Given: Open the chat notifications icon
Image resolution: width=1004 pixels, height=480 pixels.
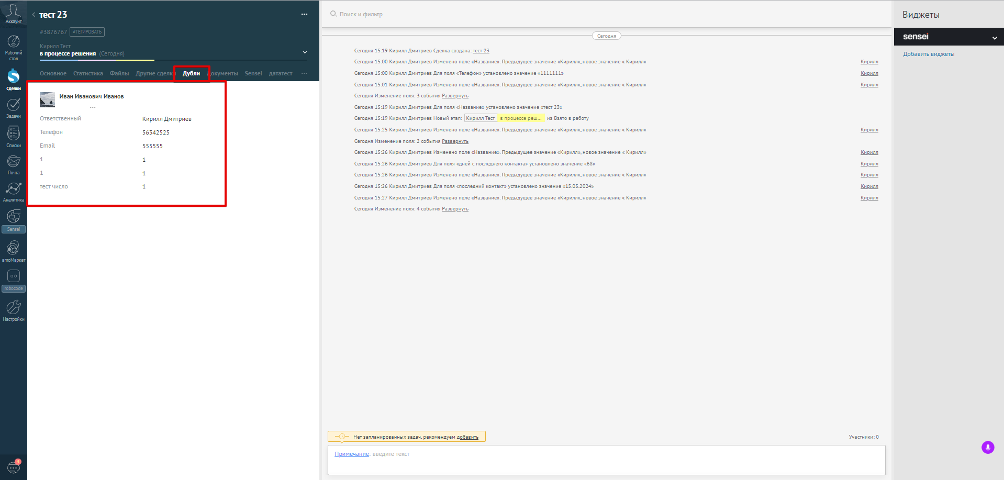Looking at the screenshot, I should (x=14, y=467).
